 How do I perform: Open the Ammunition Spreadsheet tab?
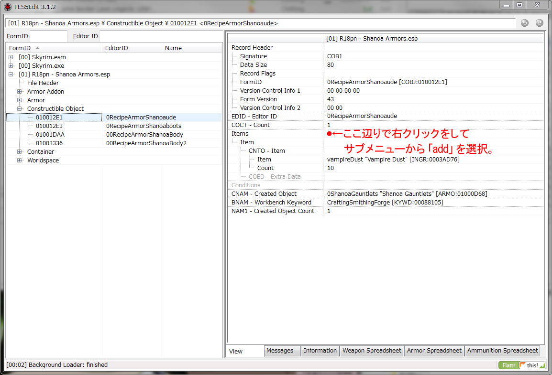pyautogui.click(x=502, y=351)
